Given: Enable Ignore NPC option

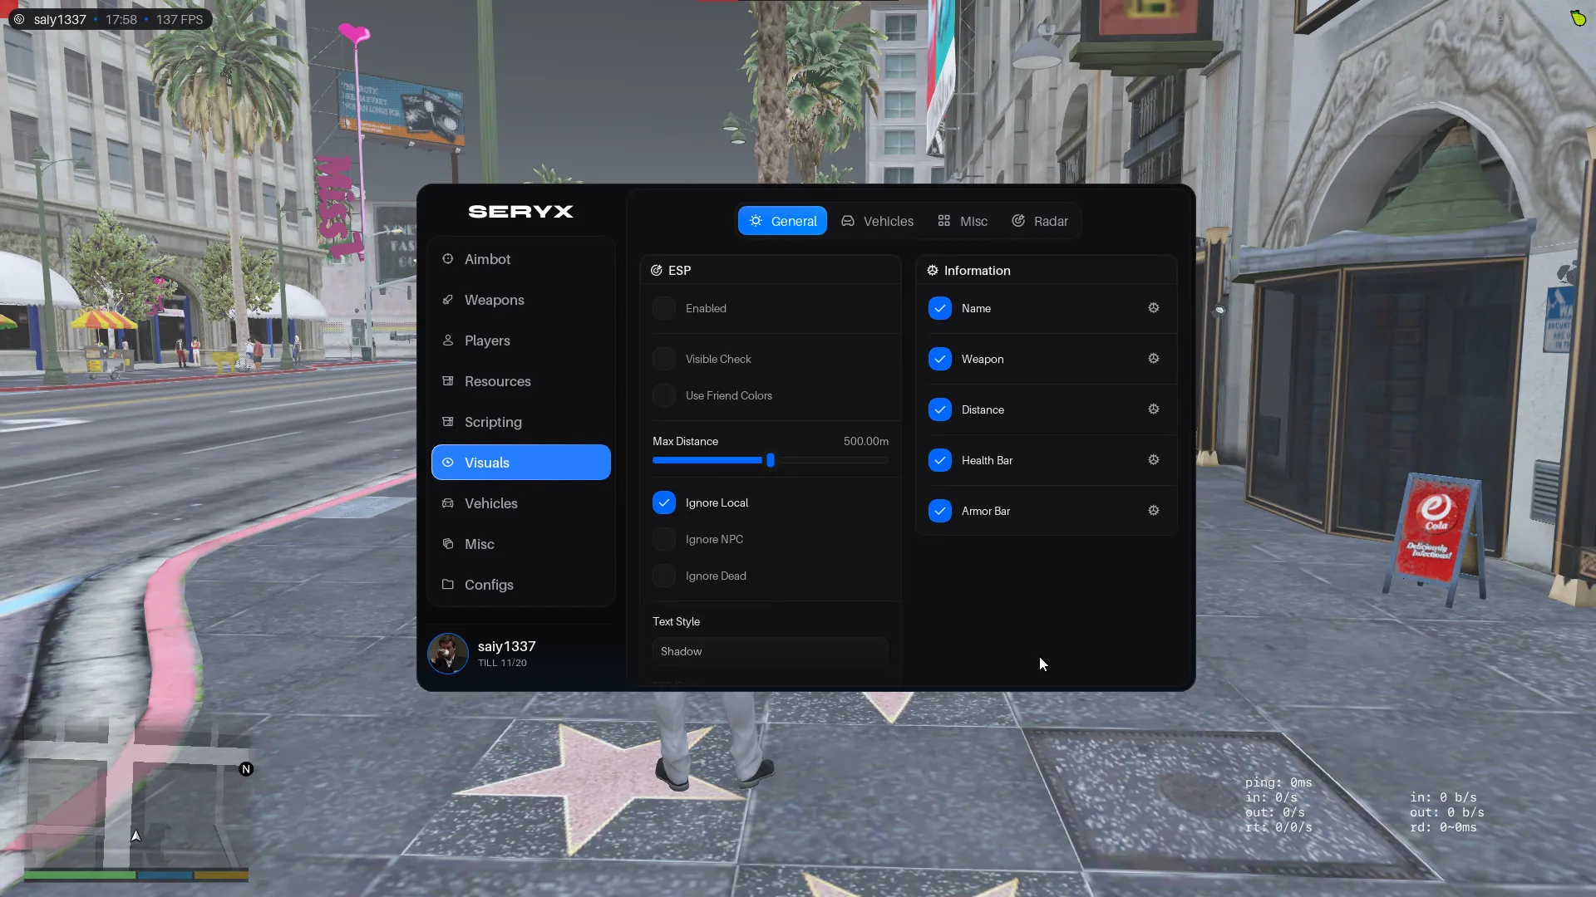Looking at the screenshot, I should [x=664, y=540].
